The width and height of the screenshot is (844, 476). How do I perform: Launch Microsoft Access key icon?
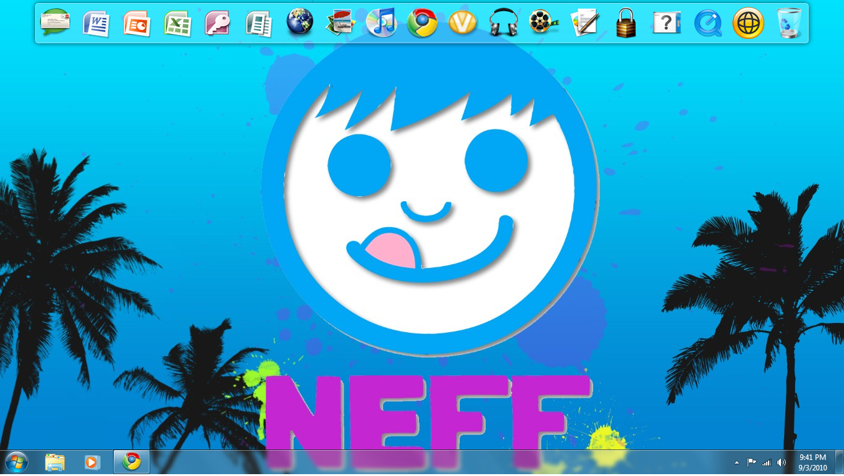pyautogui.click(x=217, y=23)
